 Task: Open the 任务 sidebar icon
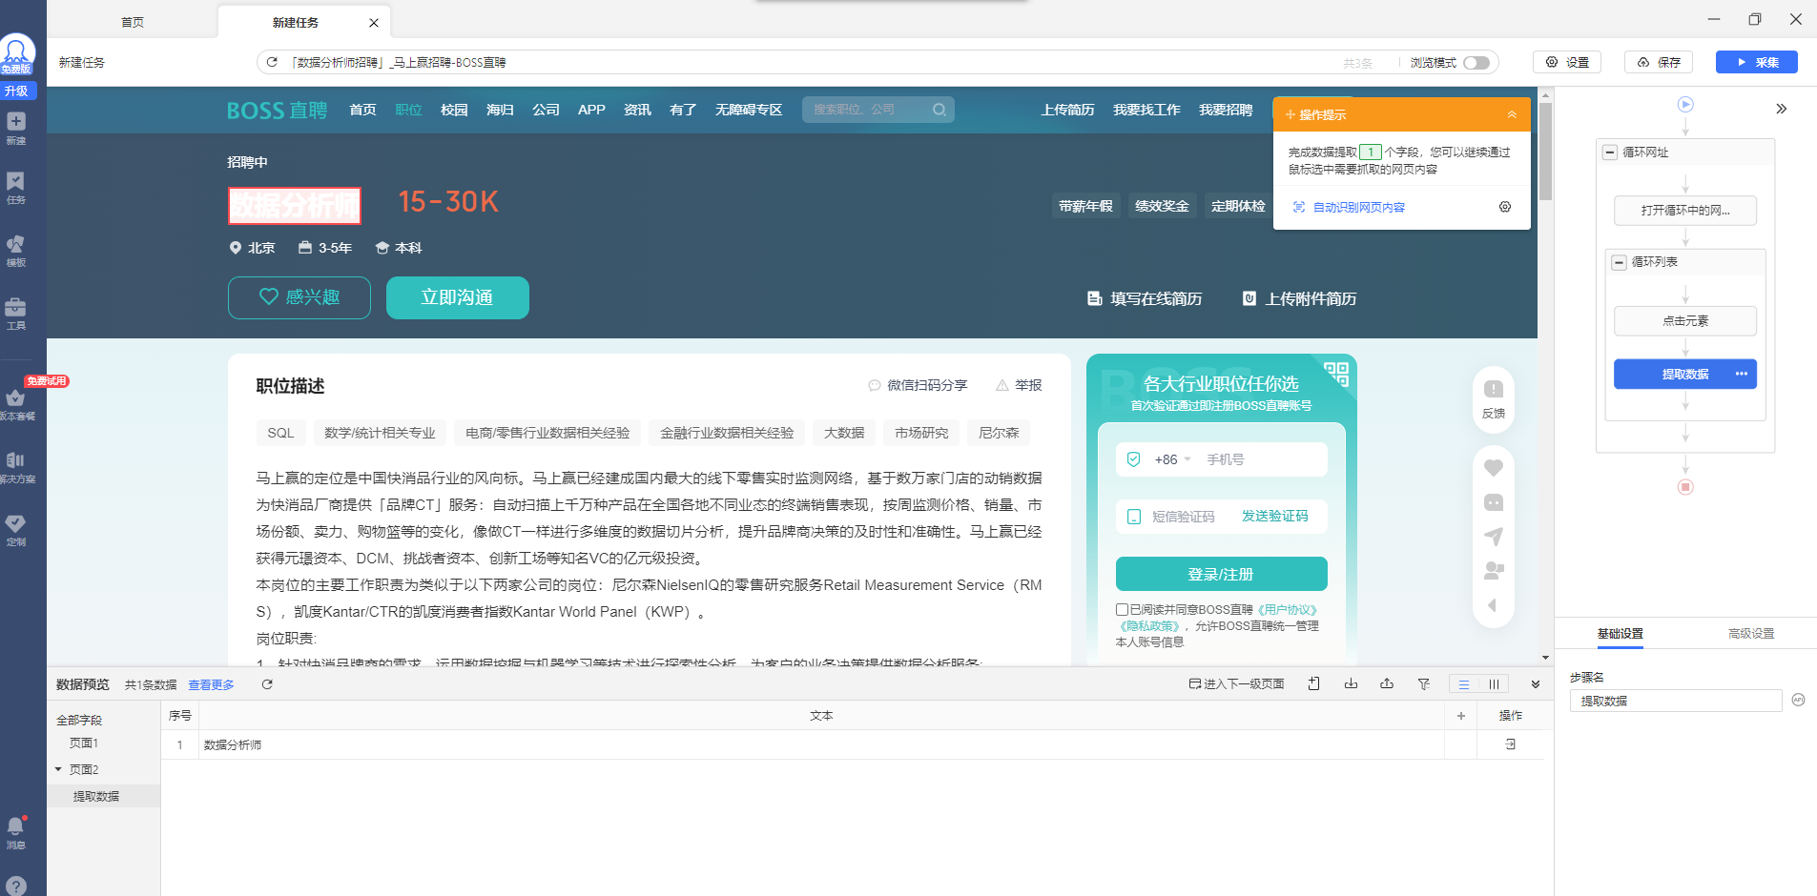point(16,188)
